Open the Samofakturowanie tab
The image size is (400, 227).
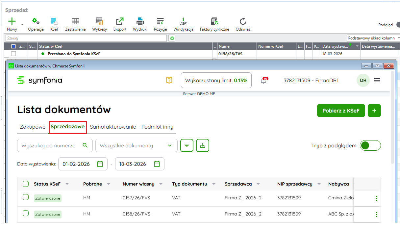click(113, 127)
